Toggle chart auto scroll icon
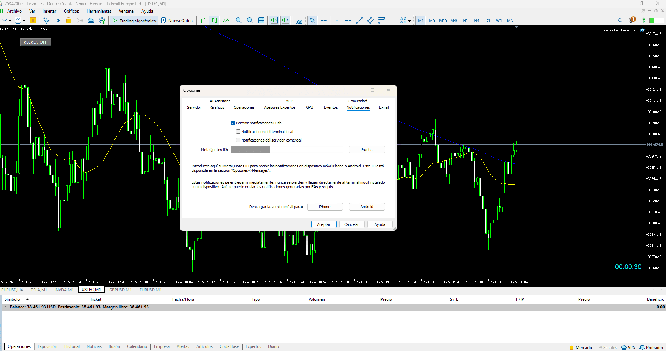Viewport: 666px width, 351px height. tap(274, 21)
